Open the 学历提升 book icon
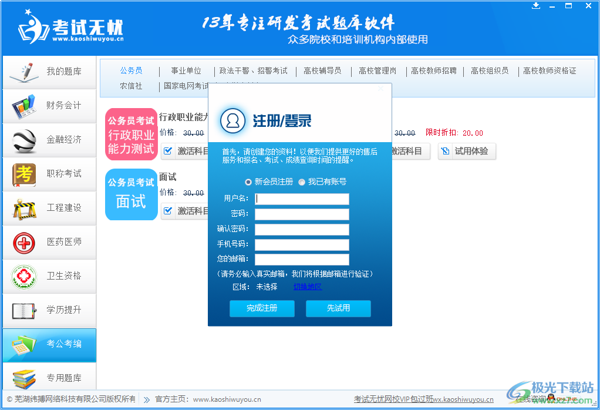The height and width of the screenshot is (410, 600). point(23,310)
